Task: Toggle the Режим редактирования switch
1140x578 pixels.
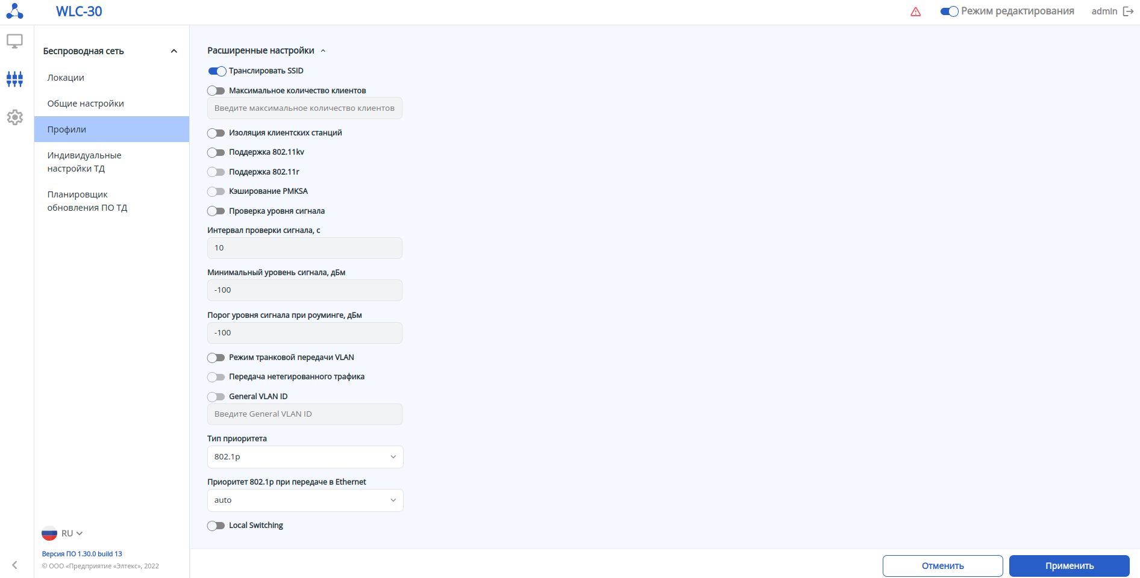Action: 949,11
